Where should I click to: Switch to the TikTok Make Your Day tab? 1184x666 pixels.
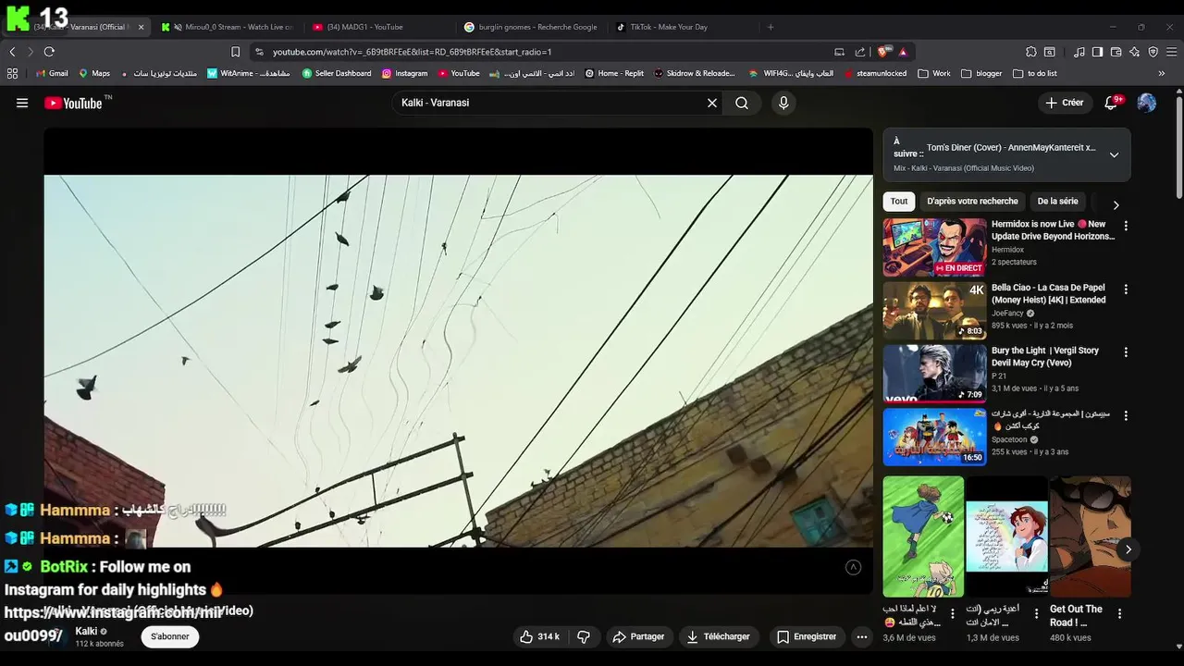coord(682,27)
